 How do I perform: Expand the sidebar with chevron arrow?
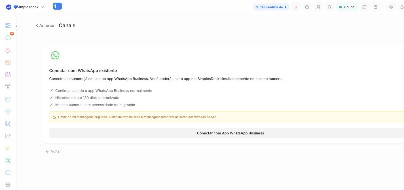click(x=16, y=26)
